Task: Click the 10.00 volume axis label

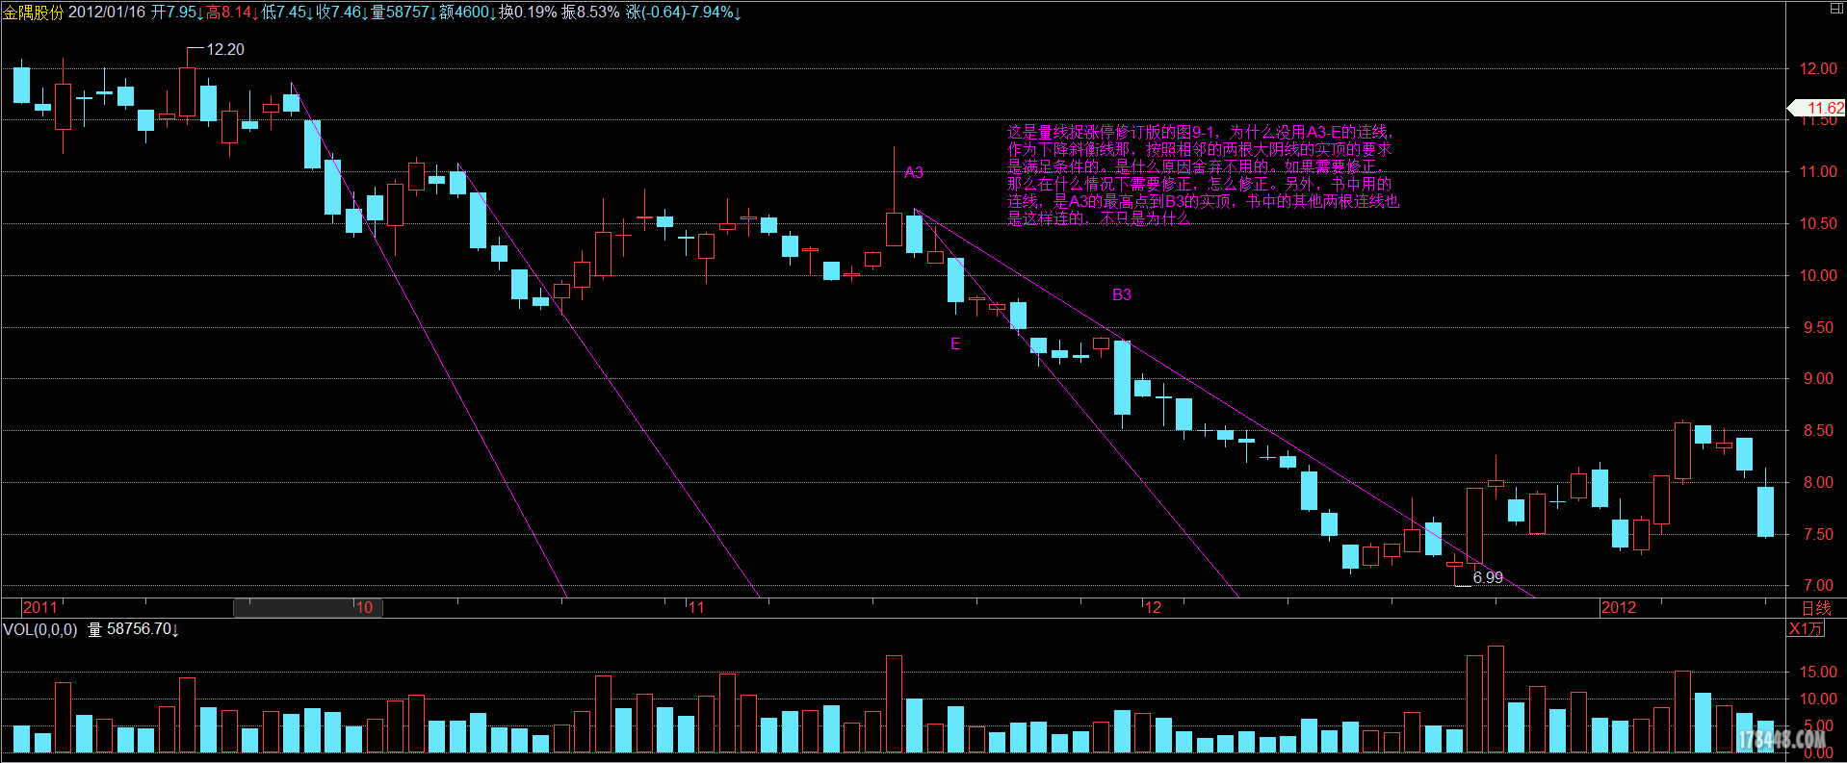Action: pos(1819,699)
